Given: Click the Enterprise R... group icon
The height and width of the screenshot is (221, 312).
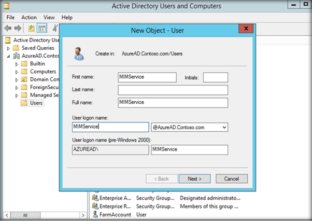Looking at the screenshot, I should point(95,206).
